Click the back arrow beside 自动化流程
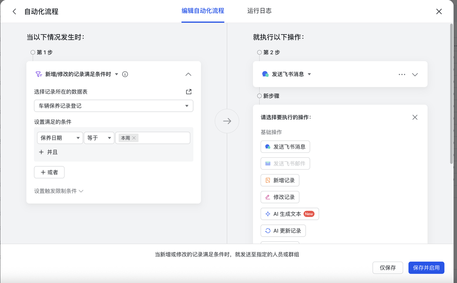457x283 pixels. tap(14, 11)
